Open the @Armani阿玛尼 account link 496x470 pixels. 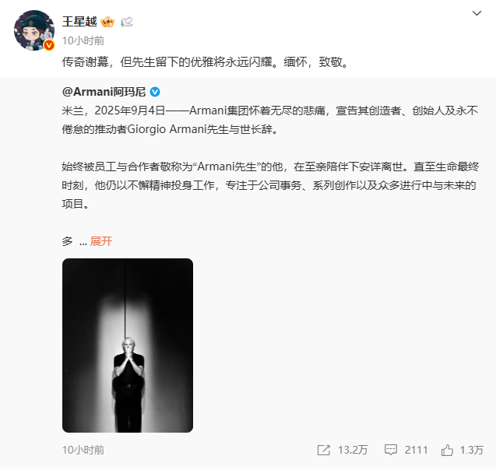click(104, 92)
